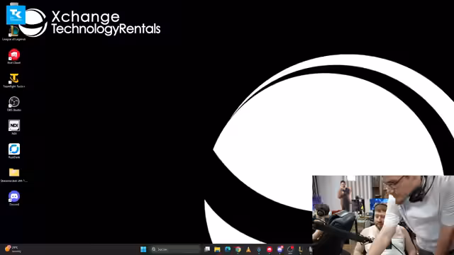The image size is (454, 255).
Task: Select the webcam overlay in the corner
Action: (383, 215)
